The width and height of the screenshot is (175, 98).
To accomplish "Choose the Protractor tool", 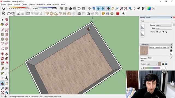I will (x=2, y=73).
